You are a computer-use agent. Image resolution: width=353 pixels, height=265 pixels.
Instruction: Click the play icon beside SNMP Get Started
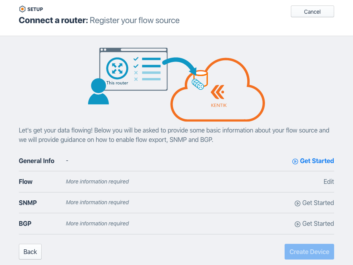(297, 203)
